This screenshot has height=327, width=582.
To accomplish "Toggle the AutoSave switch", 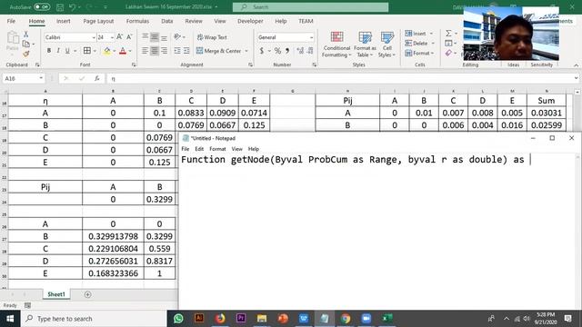I will (42, 7).
